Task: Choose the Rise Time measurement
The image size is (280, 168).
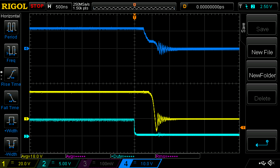Action: pyautogui.click(x=11, y=75)
